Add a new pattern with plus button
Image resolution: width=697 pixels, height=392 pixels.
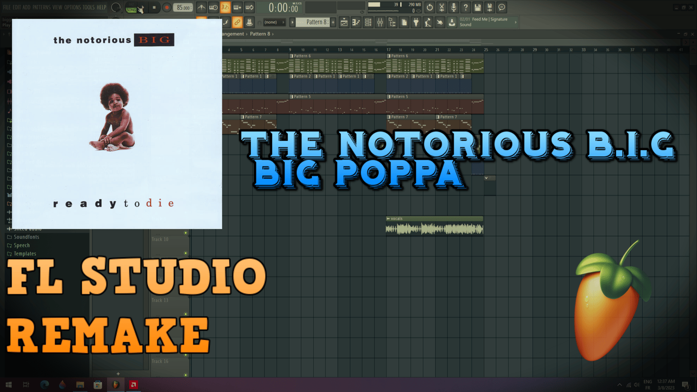click(333, 22)
